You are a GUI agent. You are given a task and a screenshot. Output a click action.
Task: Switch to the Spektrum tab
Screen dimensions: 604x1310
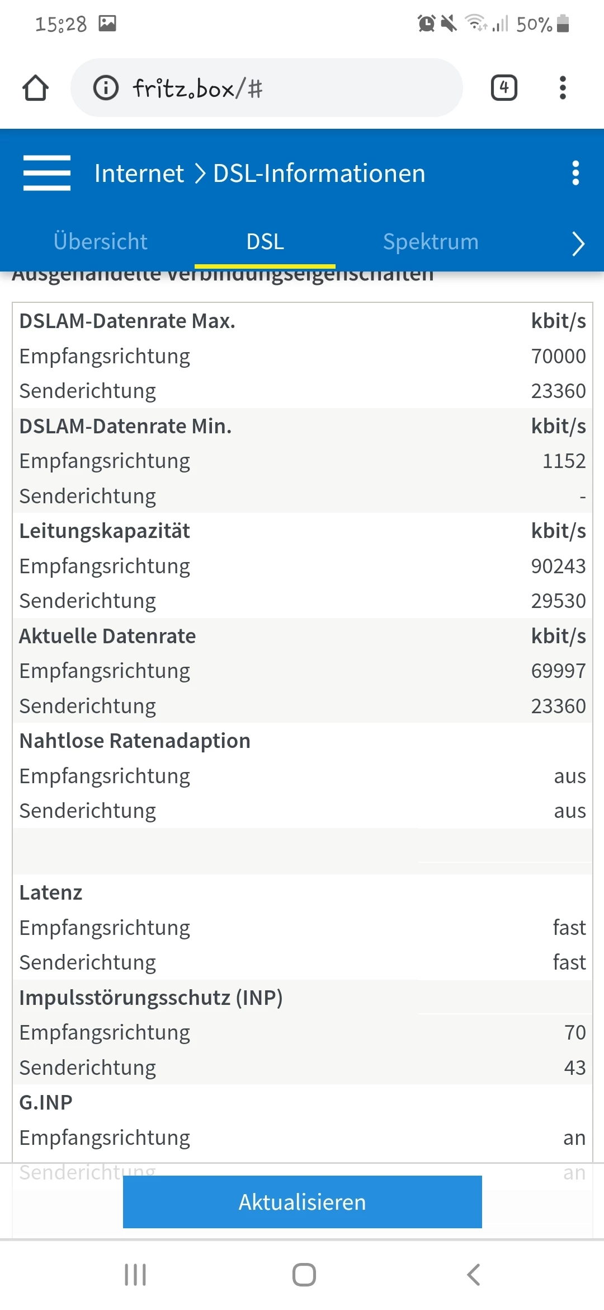[x=431, y=242]
